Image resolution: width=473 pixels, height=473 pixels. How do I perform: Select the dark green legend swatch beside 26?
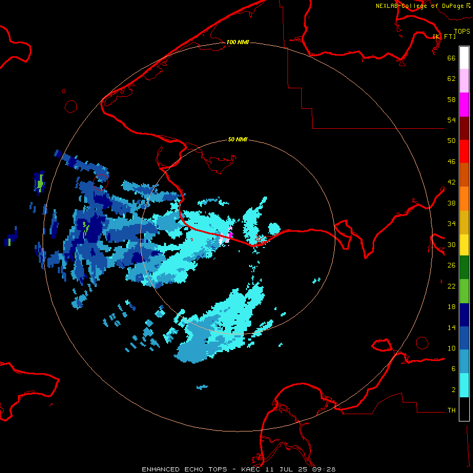(x=464, y=268)
